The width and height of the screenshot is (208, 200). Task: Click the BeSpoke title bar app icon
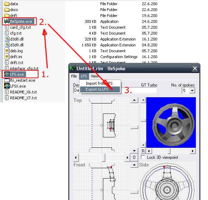73,68
